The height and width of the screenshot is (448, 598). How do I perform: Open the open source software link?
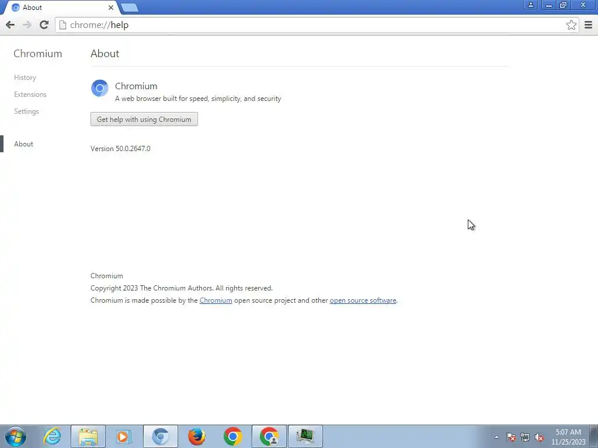point(363,300)
